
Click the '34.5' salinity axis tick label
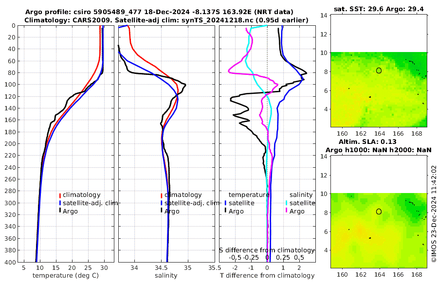[161, 267]
